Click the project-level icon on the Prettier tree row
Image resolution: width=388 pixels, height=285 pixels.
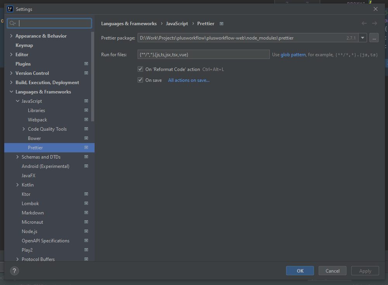coord(86,148)
